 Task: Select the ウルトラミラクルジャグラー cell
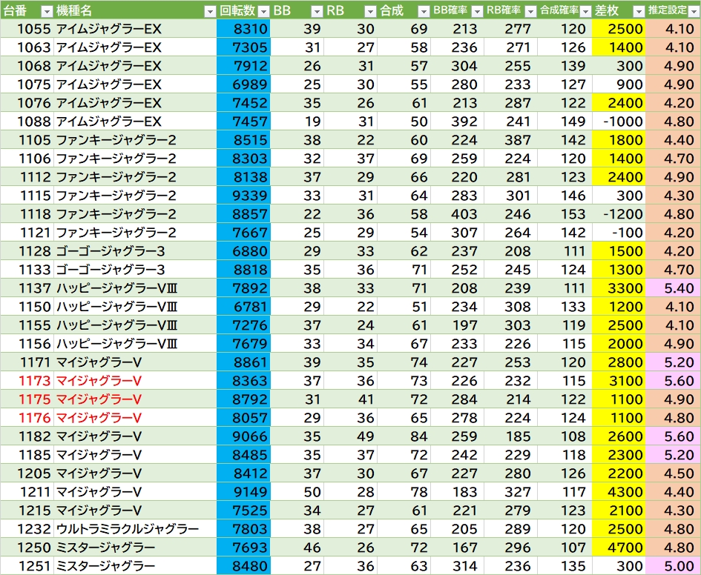pos(135,528)
